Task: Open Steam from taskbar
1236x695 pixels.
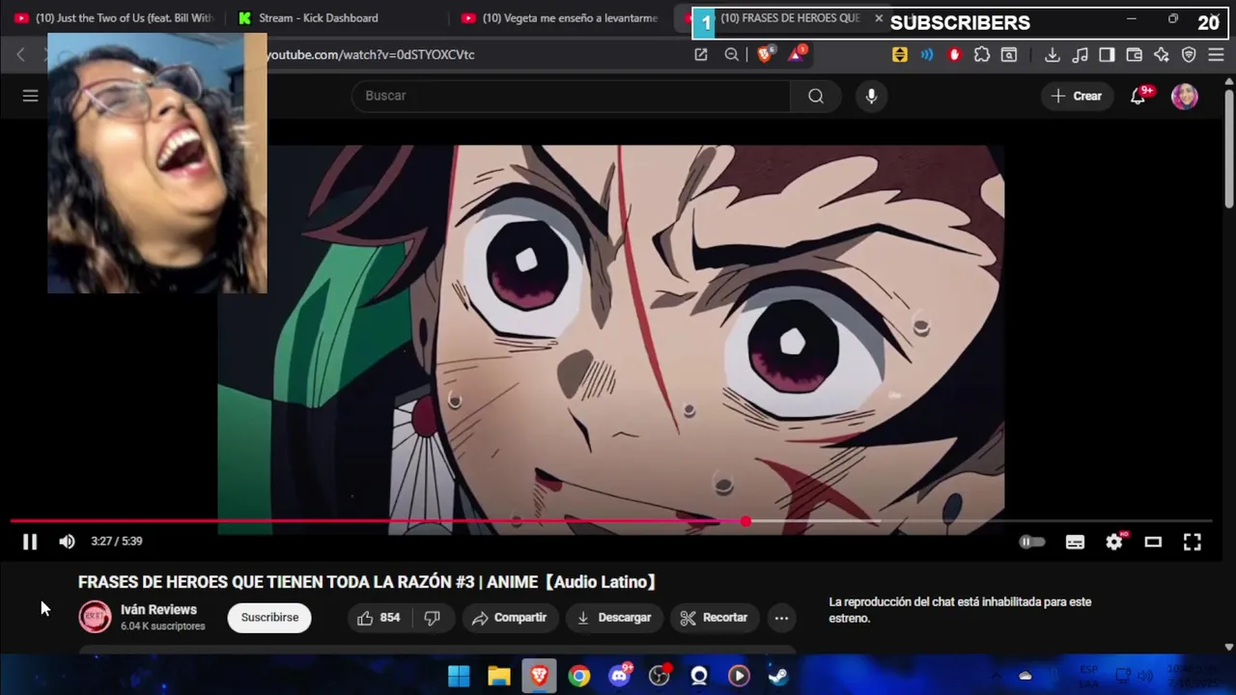Action: coord(778,676)
